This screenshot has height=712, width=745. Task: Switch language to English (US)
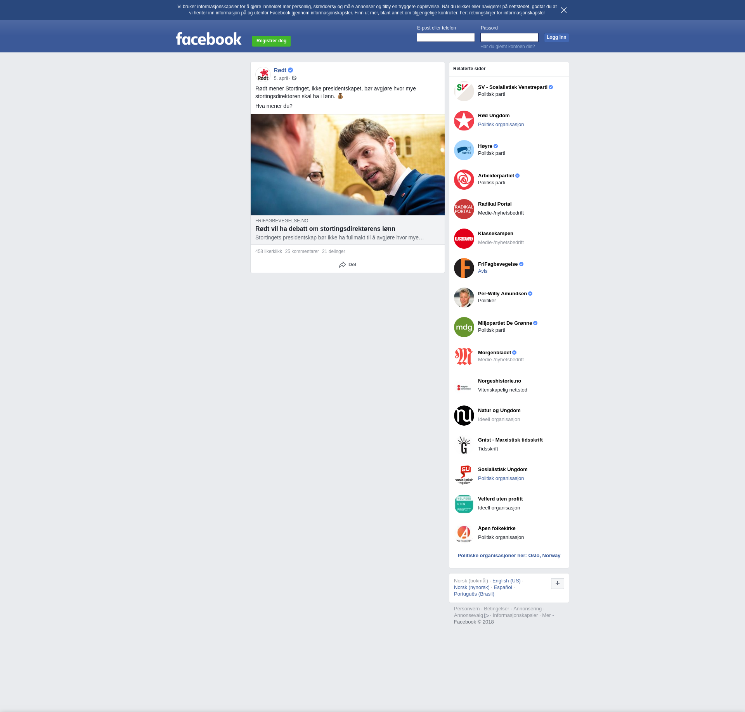[506, 581]
